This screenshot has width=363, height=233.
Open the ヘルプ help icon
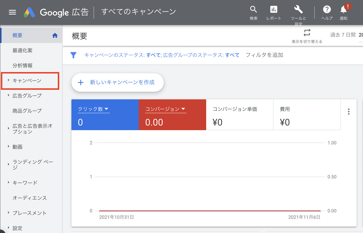[x=327, y=10]
